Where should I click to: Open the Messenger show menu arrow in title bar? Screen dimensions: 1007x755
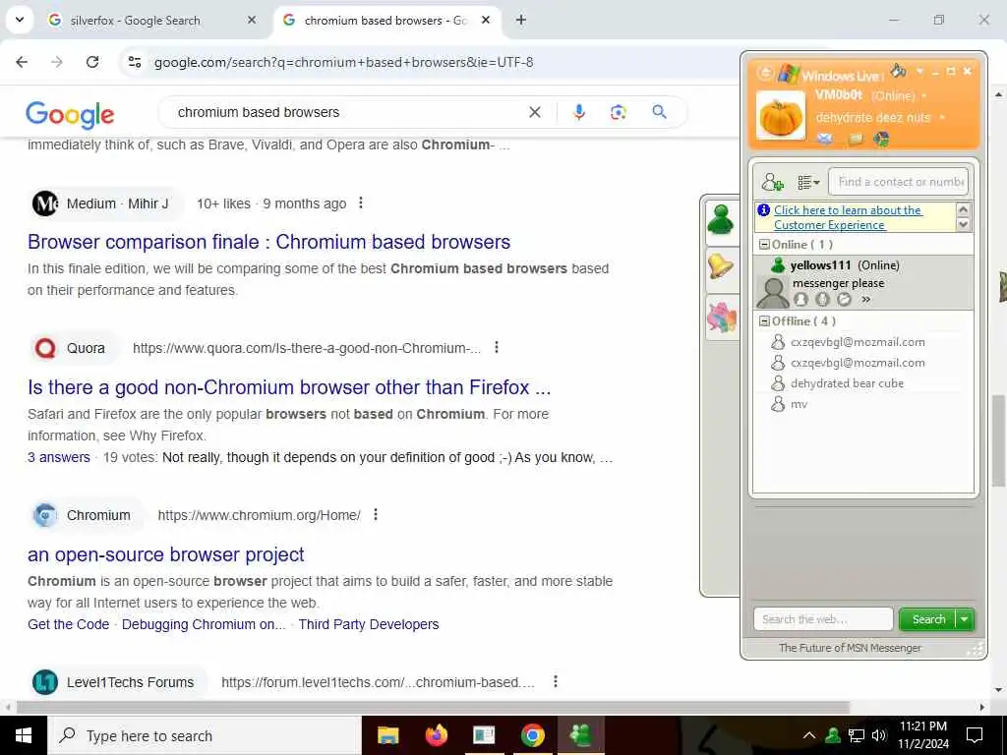(x=919, y=71)
